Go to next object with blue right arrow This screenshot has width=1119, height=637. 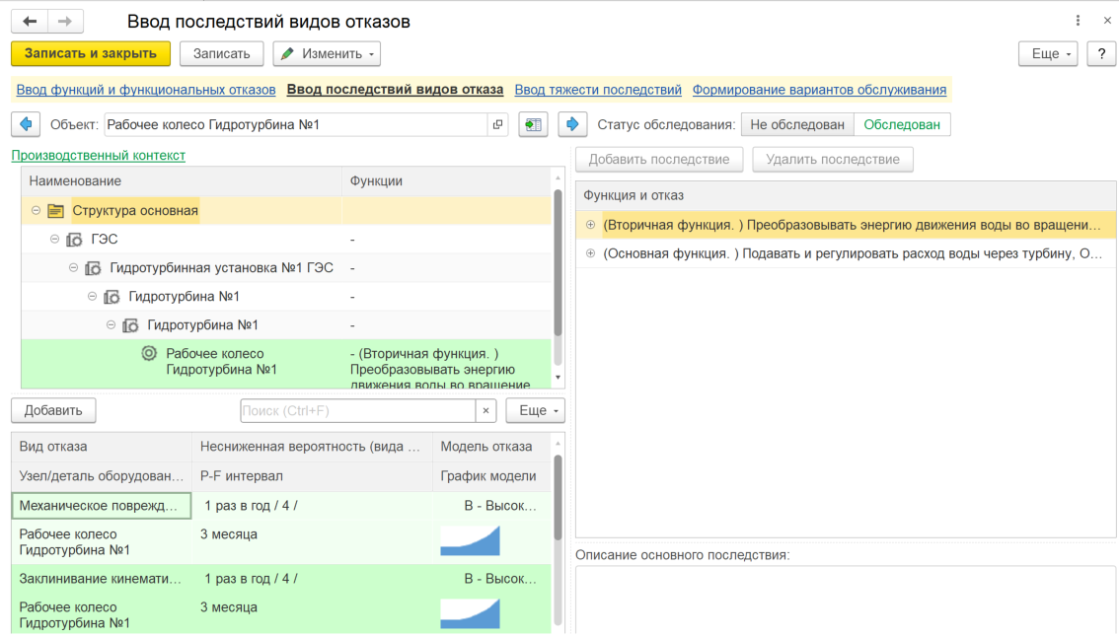572,124
